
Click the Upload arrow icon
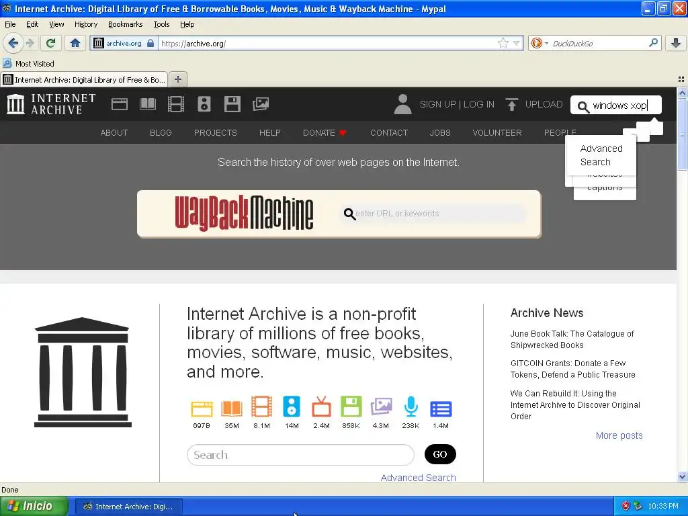tap(511, 104)
